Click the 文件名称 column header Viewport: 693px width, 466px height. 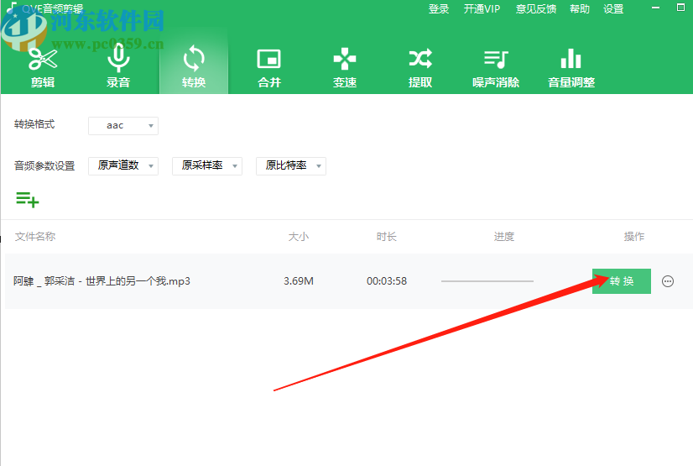35,237
